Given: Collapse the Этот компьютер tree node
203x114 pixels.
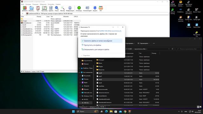Looking at the screenshot, I should tap(79, 73).
